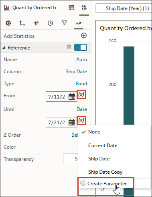Open the Until field parameter (x) menu
Screen dimensions: 152x197
pos(81,120)
